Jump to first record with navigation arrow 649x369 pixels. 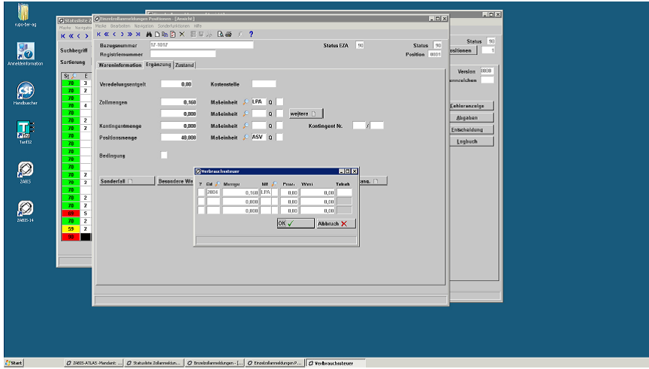[x=98, y=35]
